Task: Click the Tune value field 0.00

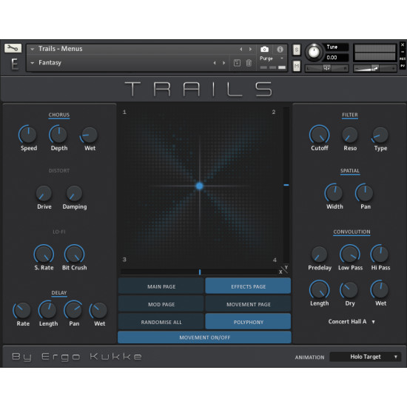Action: 337,58
